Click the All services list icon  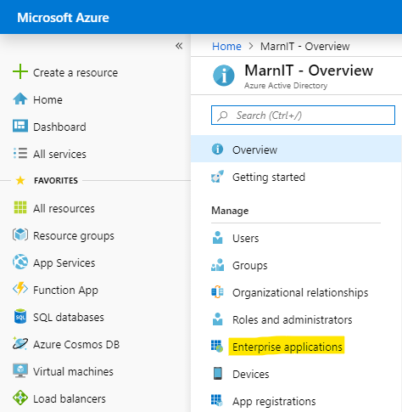pyautogui.click(x=20, y=153)
